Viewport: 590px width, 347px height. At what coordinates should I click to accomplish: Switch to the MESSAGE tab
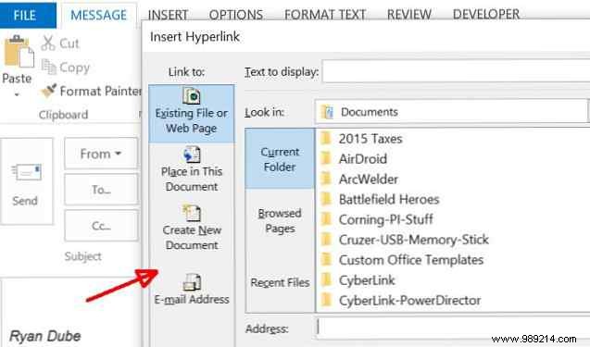[x=98, y=15]
